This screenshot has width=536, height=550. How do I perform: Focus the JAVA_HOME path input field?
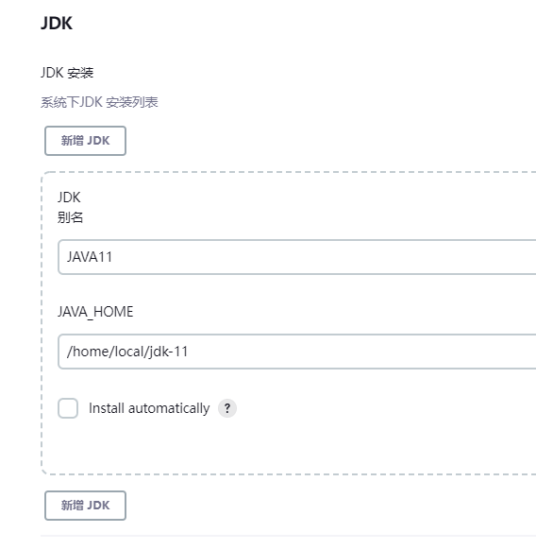[297, 352]
